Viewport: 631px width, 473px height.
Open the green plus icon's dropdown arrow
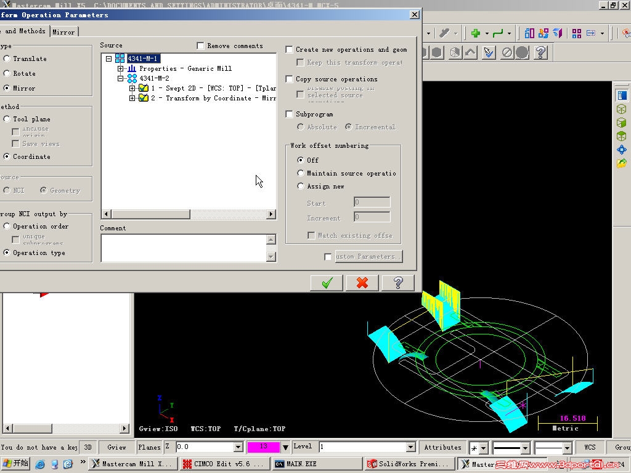487,34
